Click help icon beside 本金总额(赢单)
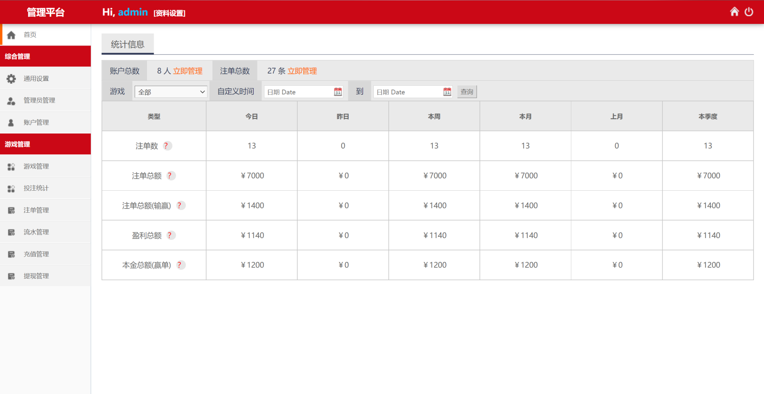Image resolution: width=764 pixels, height=394 pixels. [180, 265]
